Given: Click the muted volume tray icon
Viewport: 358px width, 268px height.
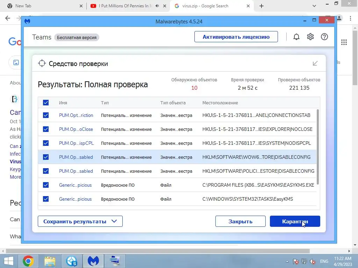Looking at the screenshot, I should coord(313,261).
